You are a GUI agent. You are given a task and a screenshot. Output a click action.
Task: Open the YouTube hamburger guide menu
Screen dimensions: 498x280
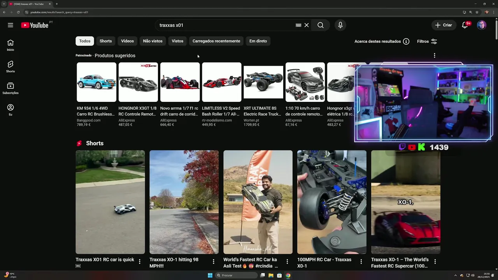pos(11,25)
